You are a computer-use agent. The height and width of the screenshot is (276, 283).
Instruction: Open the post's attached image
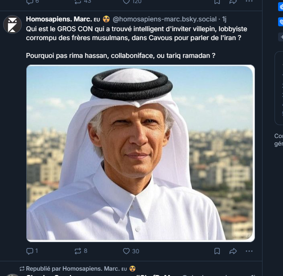pos(140,153)
